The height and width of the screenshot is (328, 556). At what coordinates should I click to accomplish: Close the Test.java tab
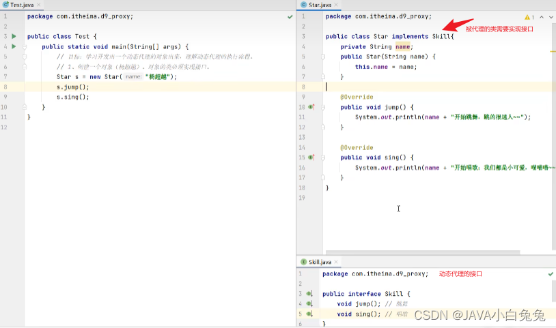pos(39,5)
